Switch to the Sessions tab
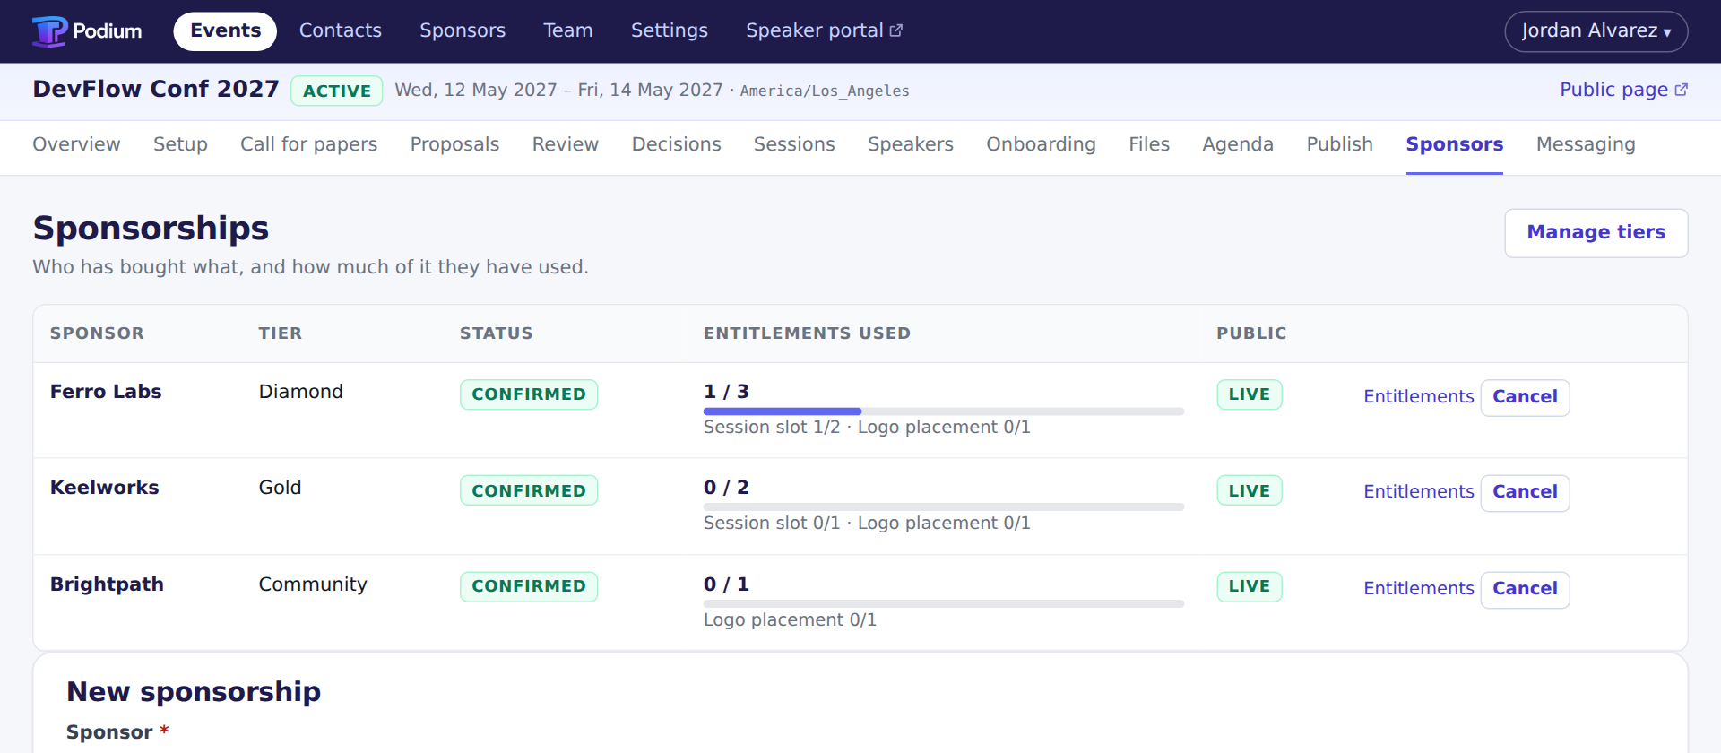Image resolution: width=1721 pixels, height=753 pixels. [794, 144]
